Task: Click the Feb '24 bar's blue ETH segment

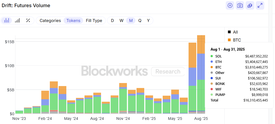Action: pyautogui.click(x=45, y=102)
